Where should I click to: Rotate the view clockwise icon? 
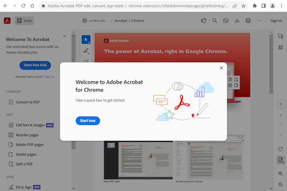281,149
